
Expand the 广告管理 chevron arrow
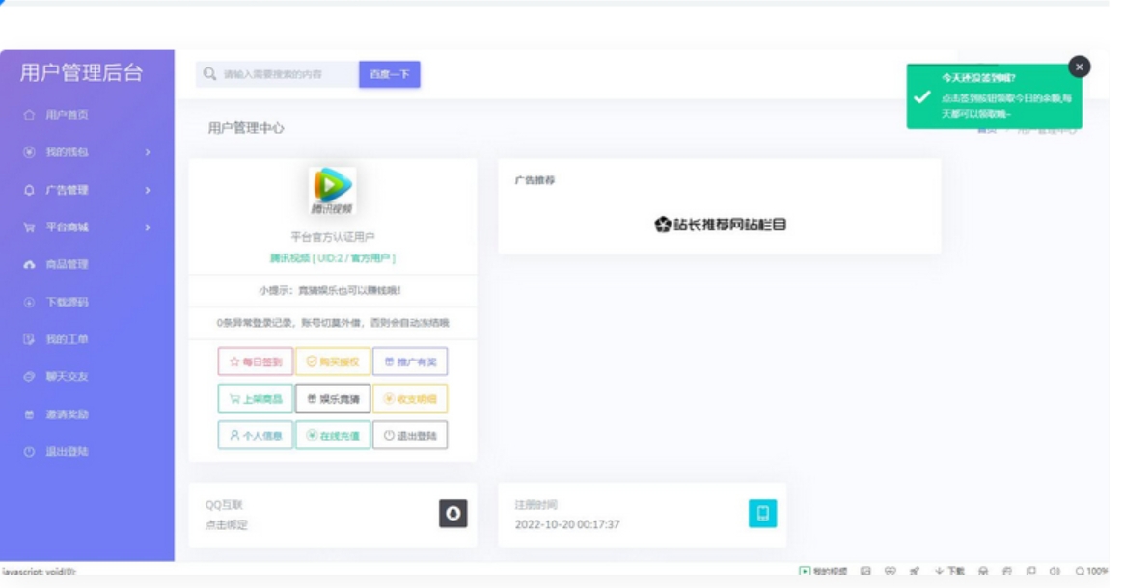click(148, 190)
